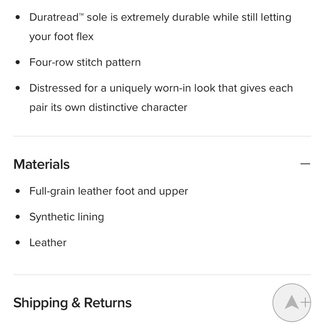Click the Full-grain leather foot and upper item
Viewport: 324px width, 324px height.
click(109, 191)
